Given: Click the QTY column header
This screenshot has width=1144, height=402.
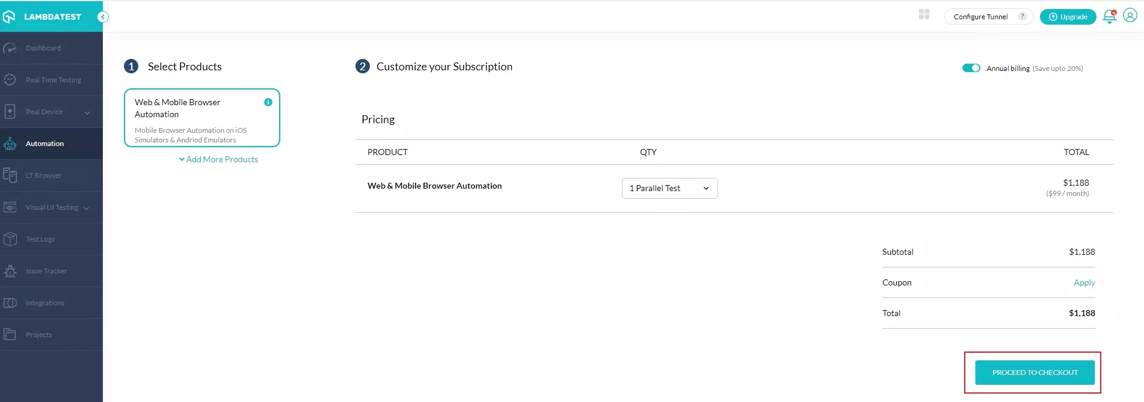Looking at the screenshot, I should point(648,152).
